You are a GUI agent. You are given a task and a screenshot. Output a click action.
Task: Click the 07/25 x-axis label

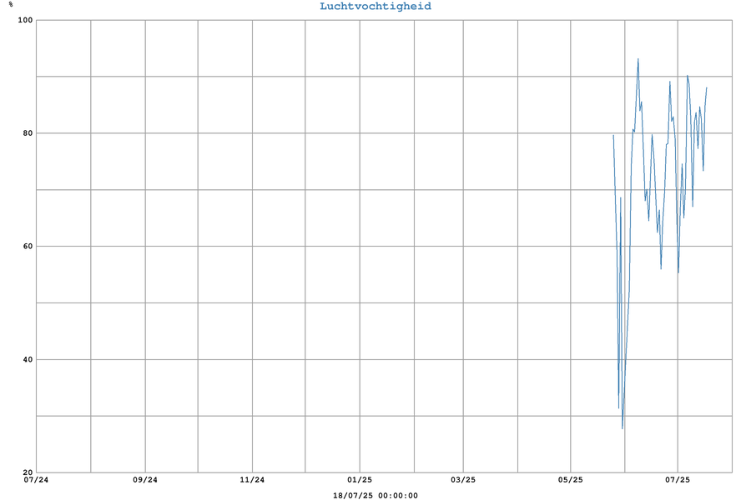tap(678, 480)
